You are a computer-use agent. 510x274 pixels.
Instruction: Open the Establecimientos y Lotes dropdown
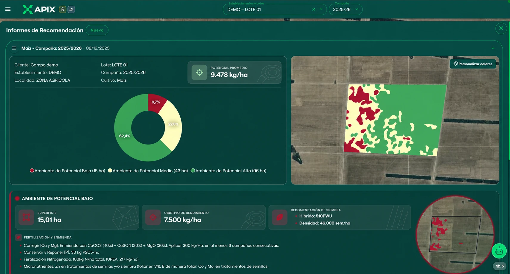click(321, 9)
